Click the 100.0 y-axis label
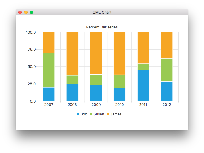 [x=31, y=32]
